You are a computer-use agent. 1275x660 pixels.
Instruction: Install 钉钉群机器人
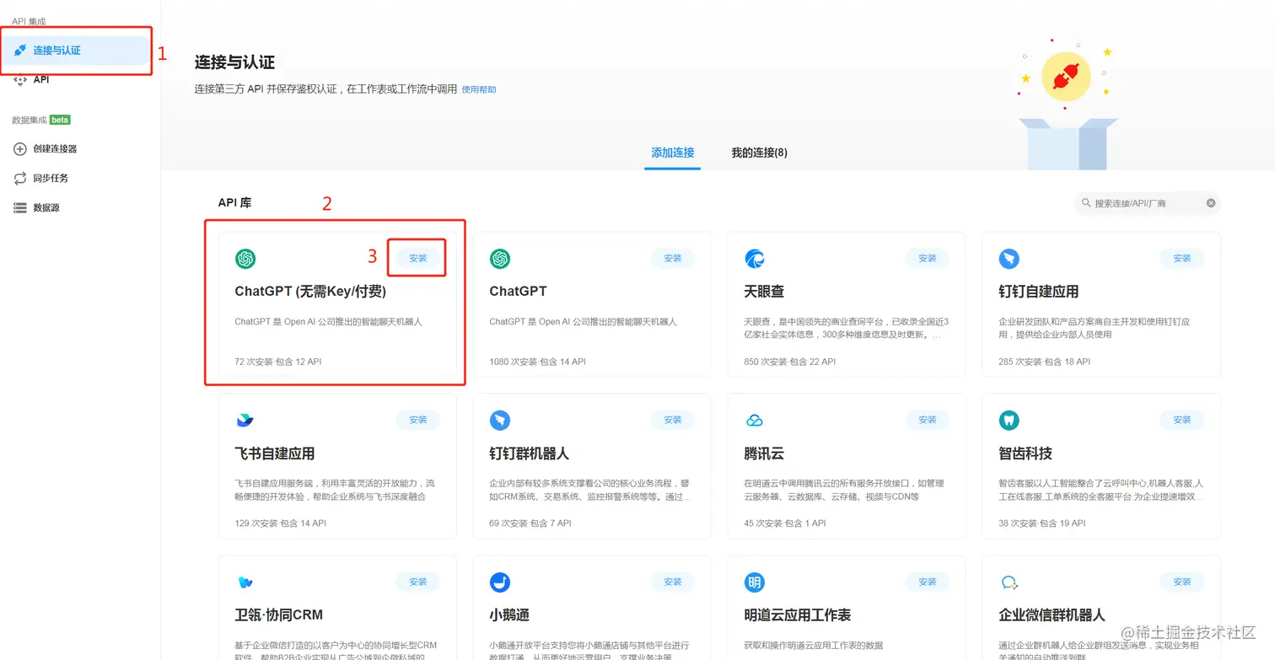[673, 420]
